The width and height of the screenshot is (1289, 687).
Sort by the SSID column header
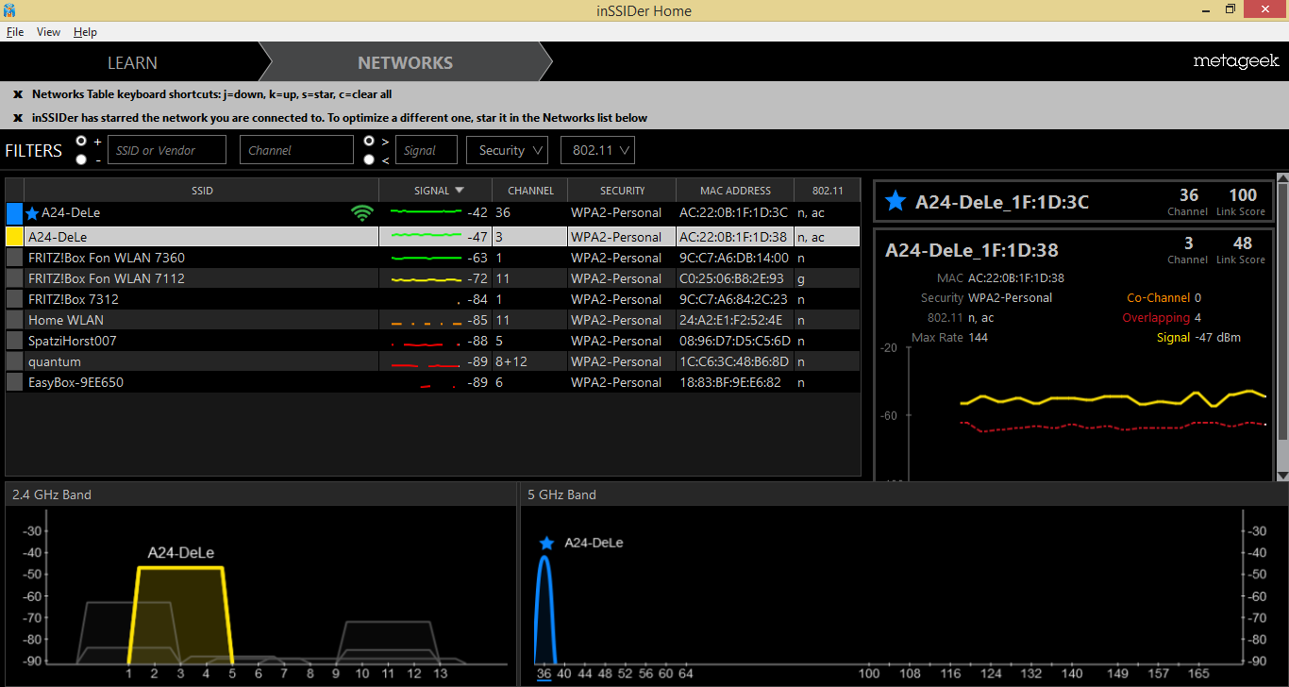pos(202,190)
